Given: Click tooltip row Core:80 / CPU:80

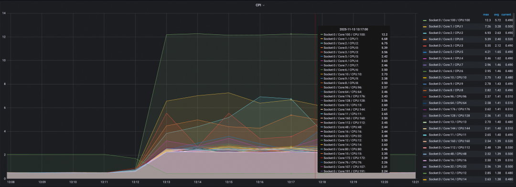Looking at the screenshot, I should [x=354, y=149].
